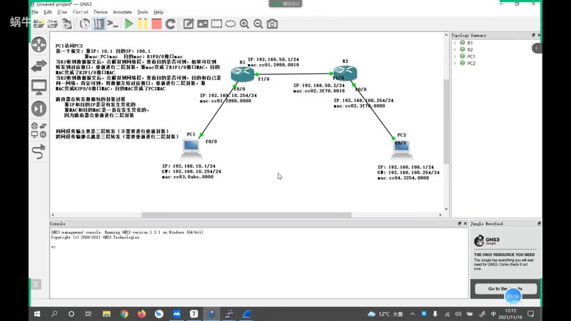
Task: Open console to all devices
Action: pyautogui.click(x=113, y=24)
